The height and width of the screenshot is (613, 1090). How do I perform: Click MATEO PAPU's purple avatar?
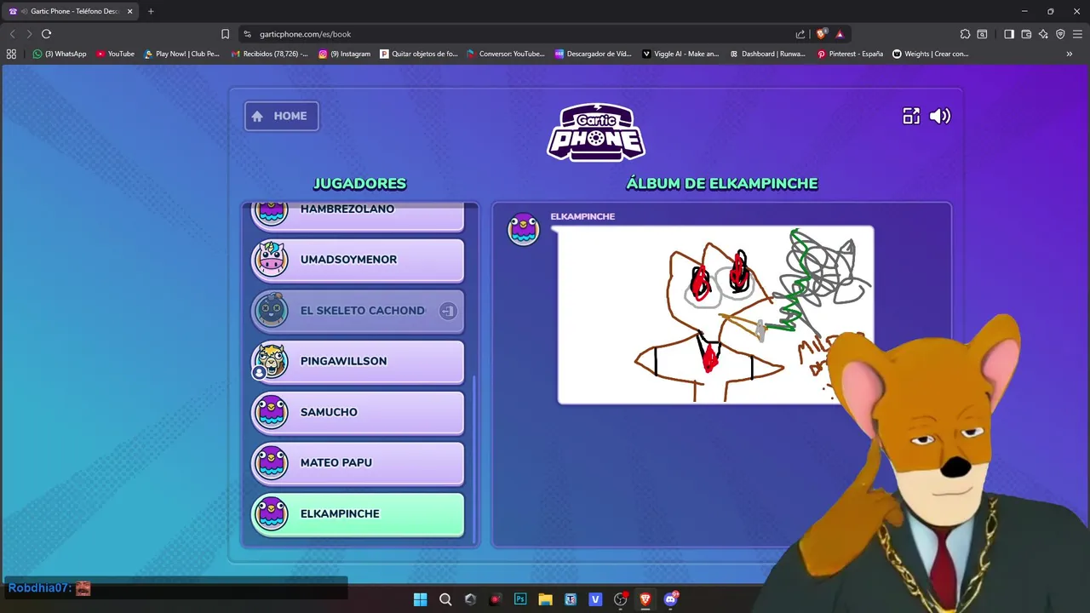[x=272, y=463]
